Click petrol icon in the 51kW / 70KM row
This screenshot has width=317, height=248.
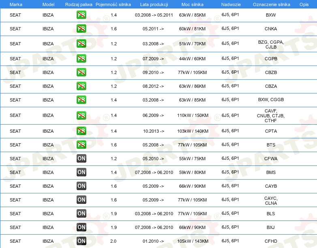(x=81, y=44)
